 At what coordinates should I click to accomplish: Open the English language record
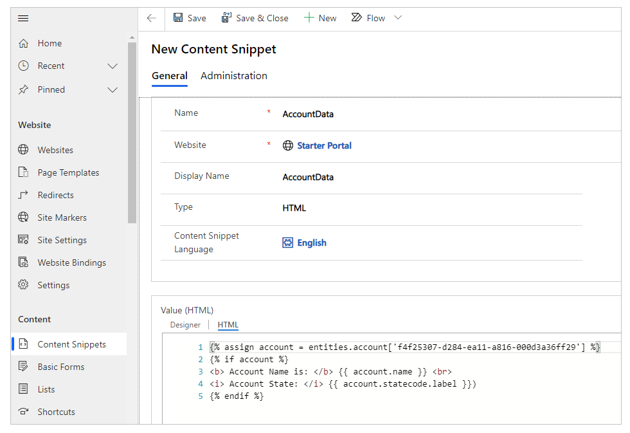(x=310, y=242)
